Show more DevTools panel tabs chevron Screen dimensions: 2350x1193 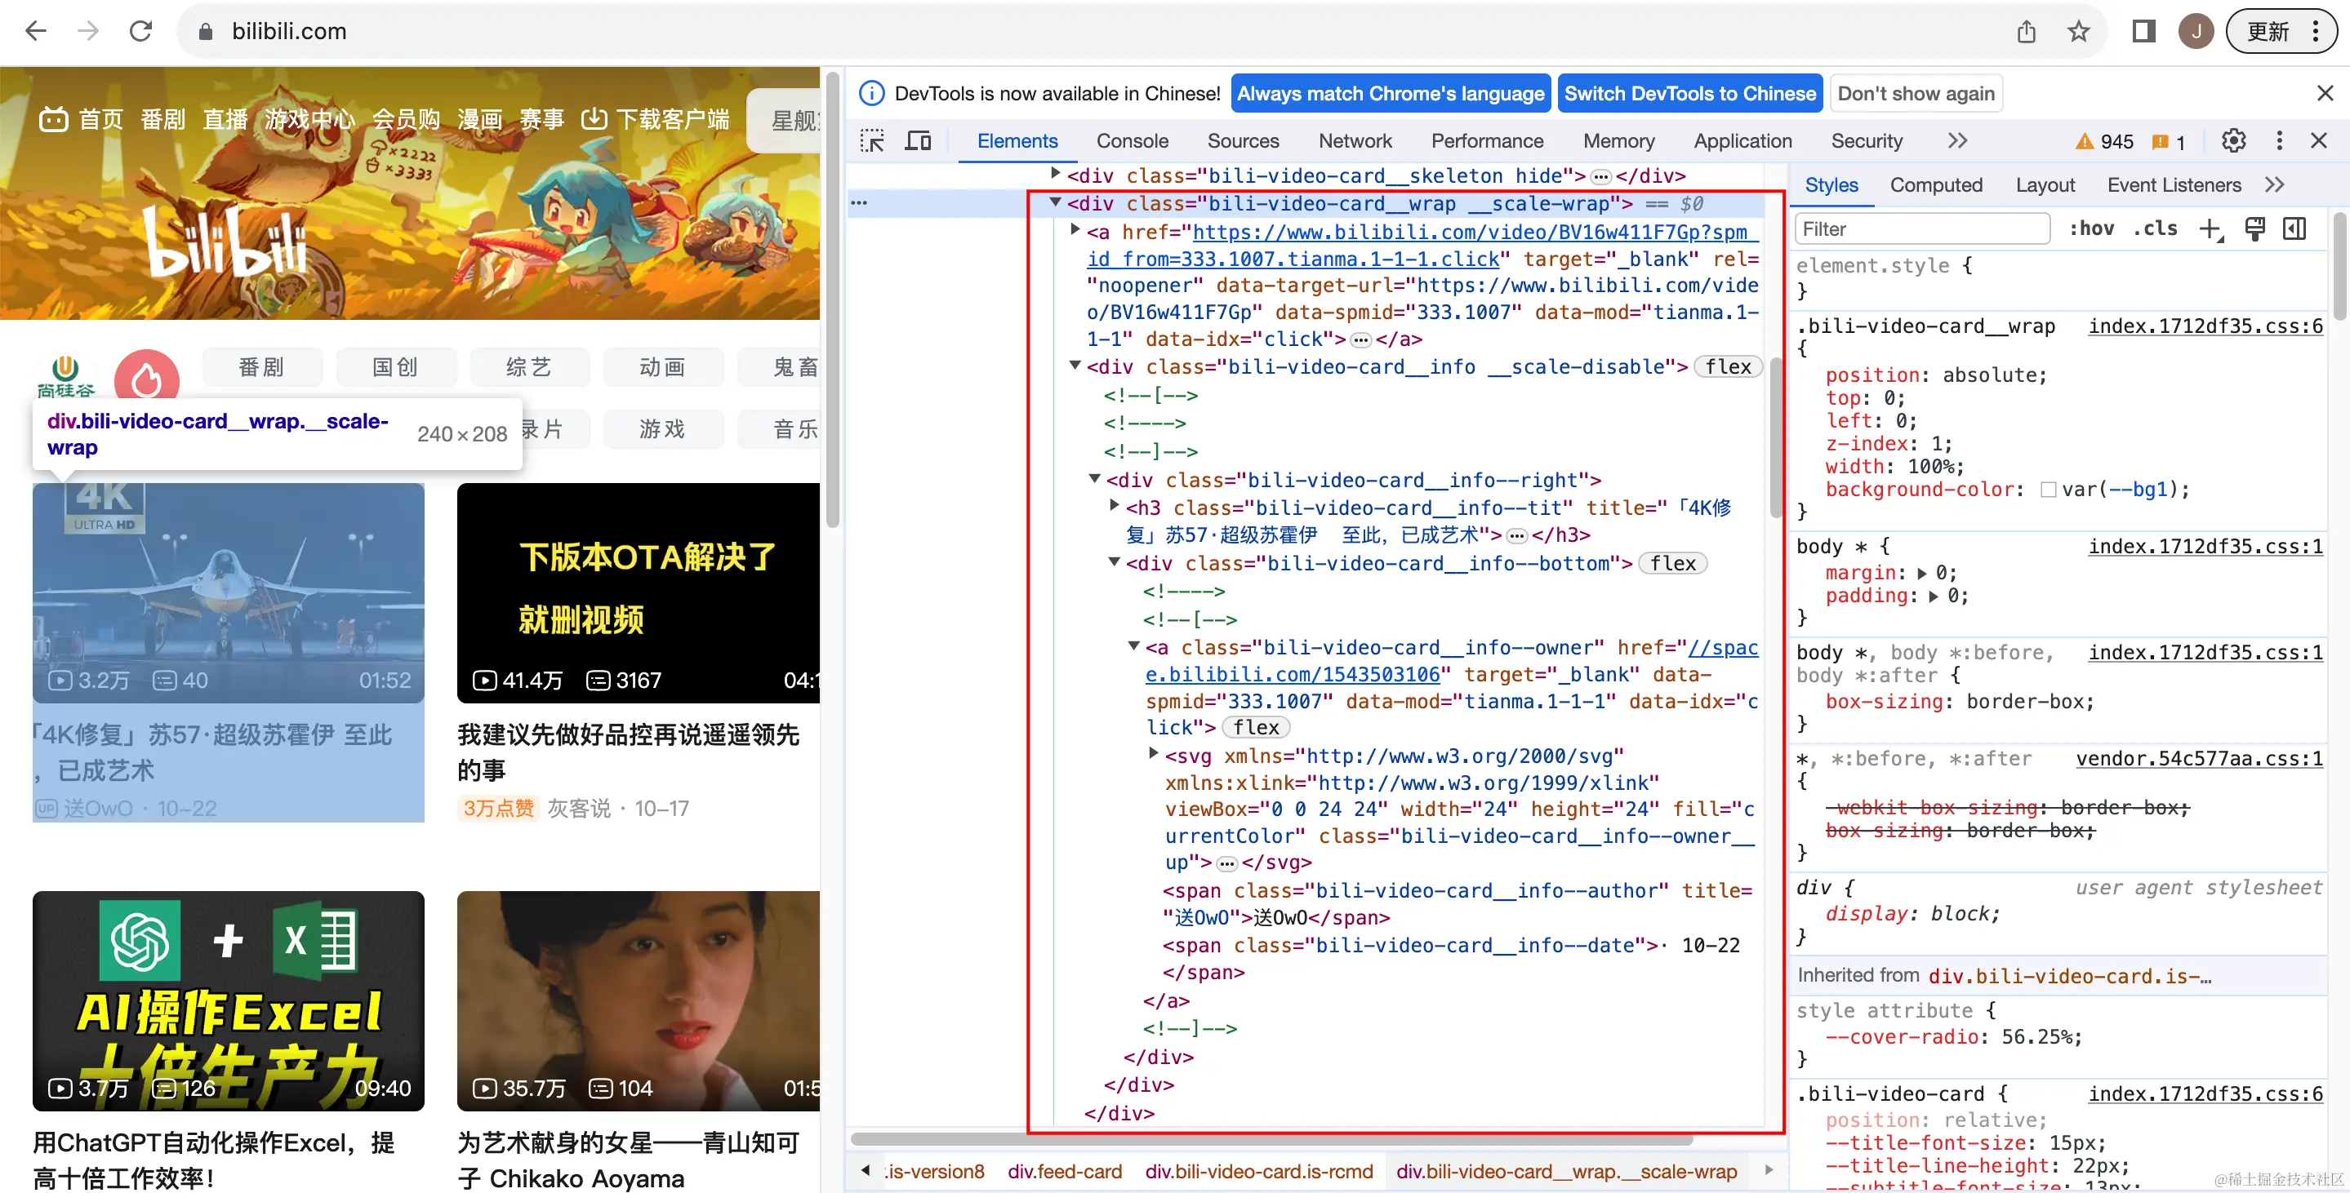point(1958,141)
